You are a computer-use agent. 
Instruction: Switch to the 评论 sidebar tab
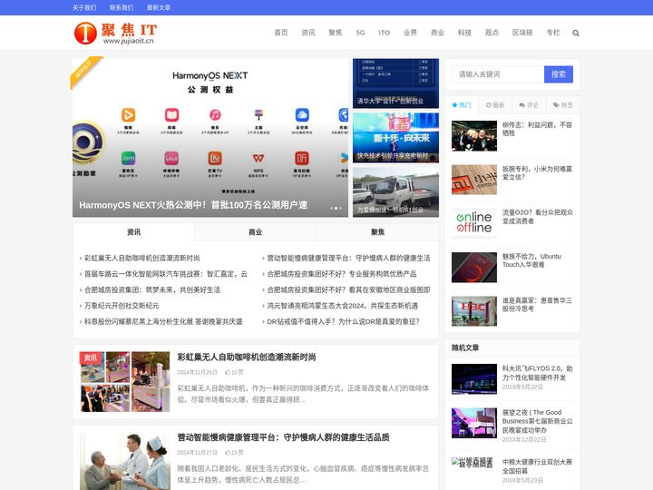pos(529,105)
